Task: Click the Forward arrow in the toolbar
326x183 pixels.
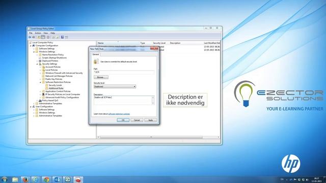Action: coord(34,37)
